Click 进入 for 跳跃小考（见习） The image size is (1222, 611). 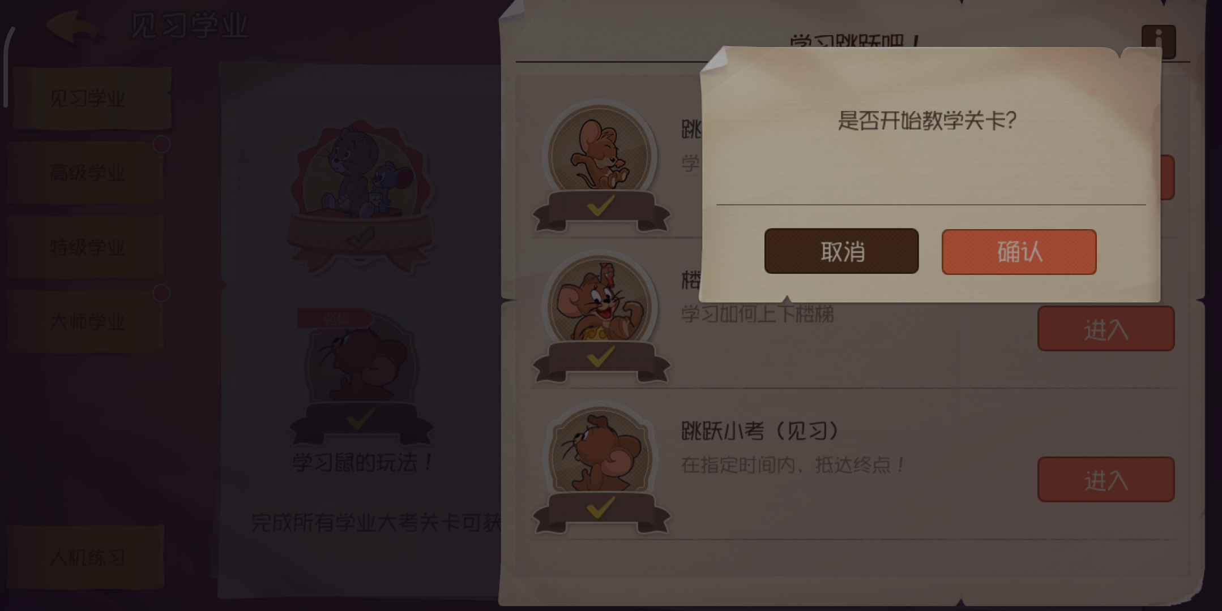1106,480
